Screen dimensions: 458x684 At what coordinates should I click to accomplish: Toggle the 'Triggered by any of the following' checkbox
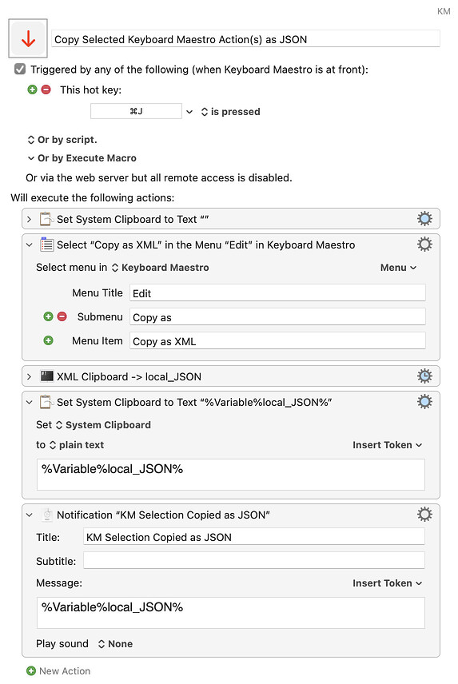pos(20,69)
